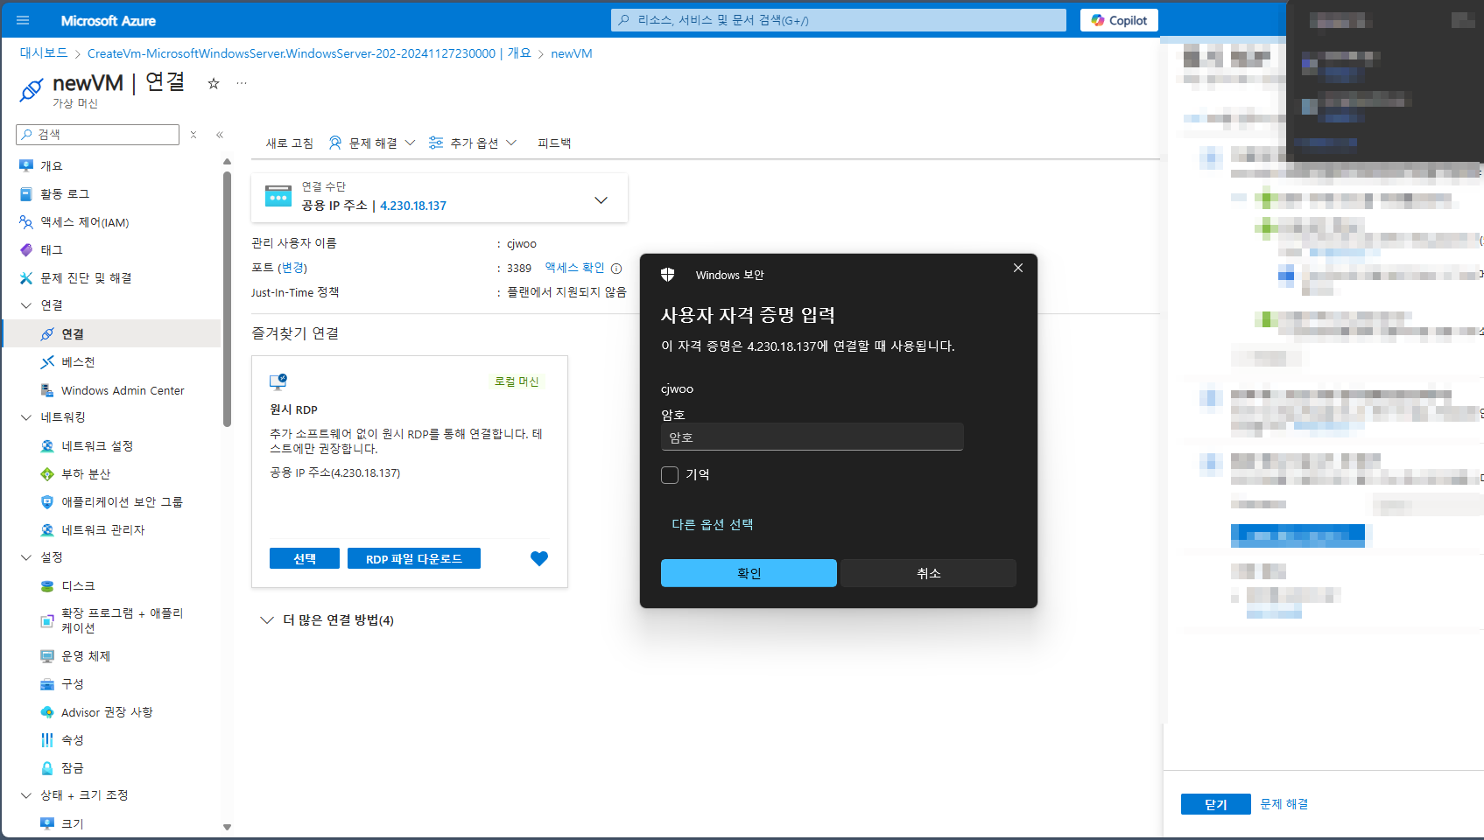Image resolution: width=1484 pixels, height=840 pixels.
Task: Click the newVM breadcrumb link
Action: click(x=572, y=53)
